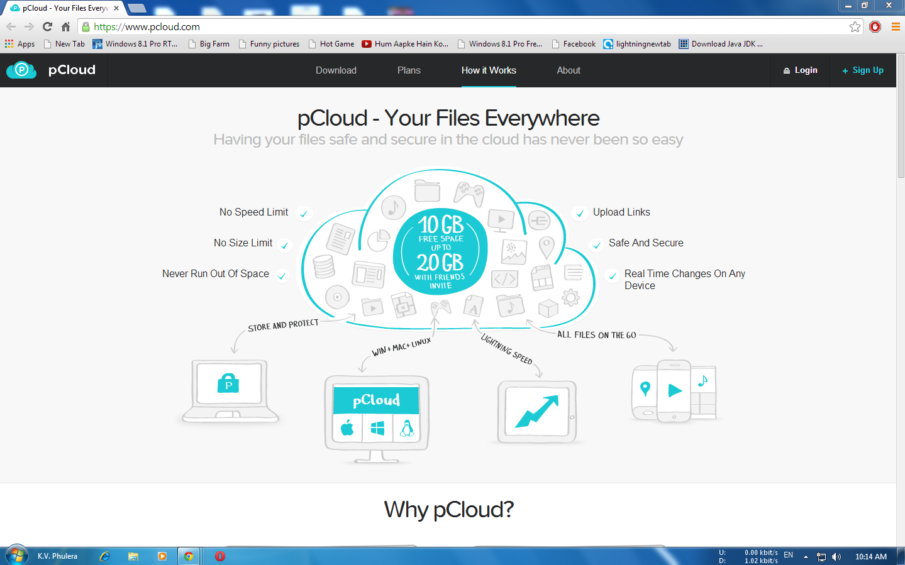The height and width of the screenshot is (565, 905).
Task: Click the 'Upload Links' feature text
Action: pos(621,212)
